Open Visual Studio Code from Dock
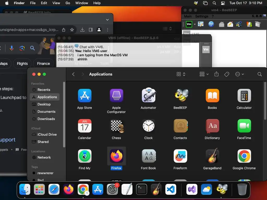Image resolution: width=267 pixels, height=200 pixels. pyautogui.click(x=171, y=189)
